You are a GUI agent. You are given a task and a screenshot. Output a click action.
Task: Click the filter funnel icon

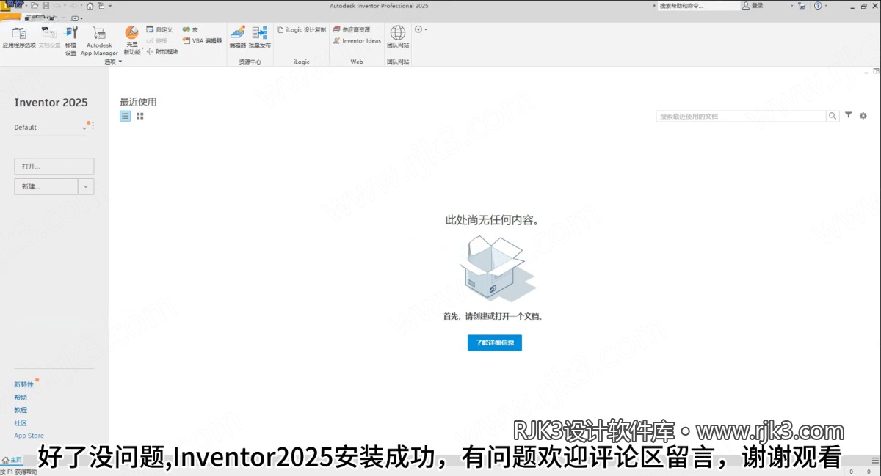(849, 115)
